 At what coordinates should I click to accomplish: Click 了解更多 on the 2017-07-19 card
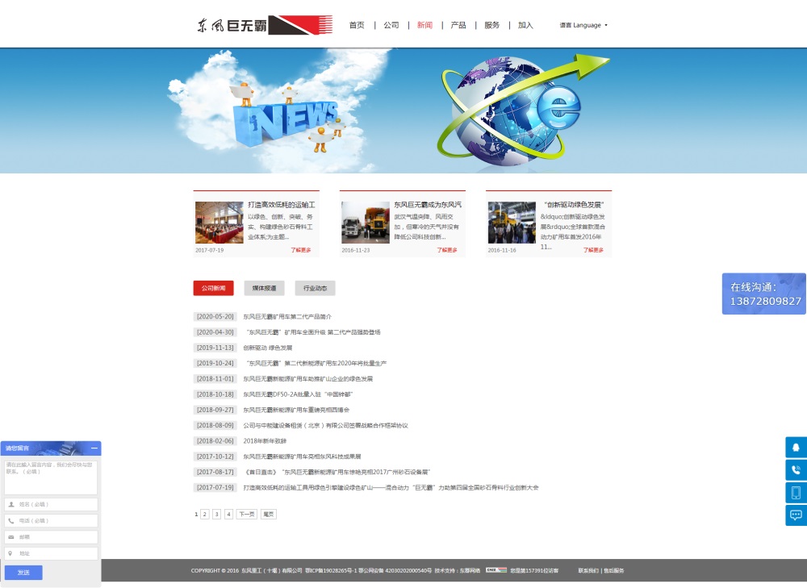coord(301,250)
